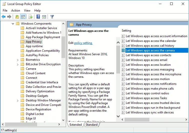Select Let Windows apps access messaging
189x133 pixels.
[x=150, y=70]
